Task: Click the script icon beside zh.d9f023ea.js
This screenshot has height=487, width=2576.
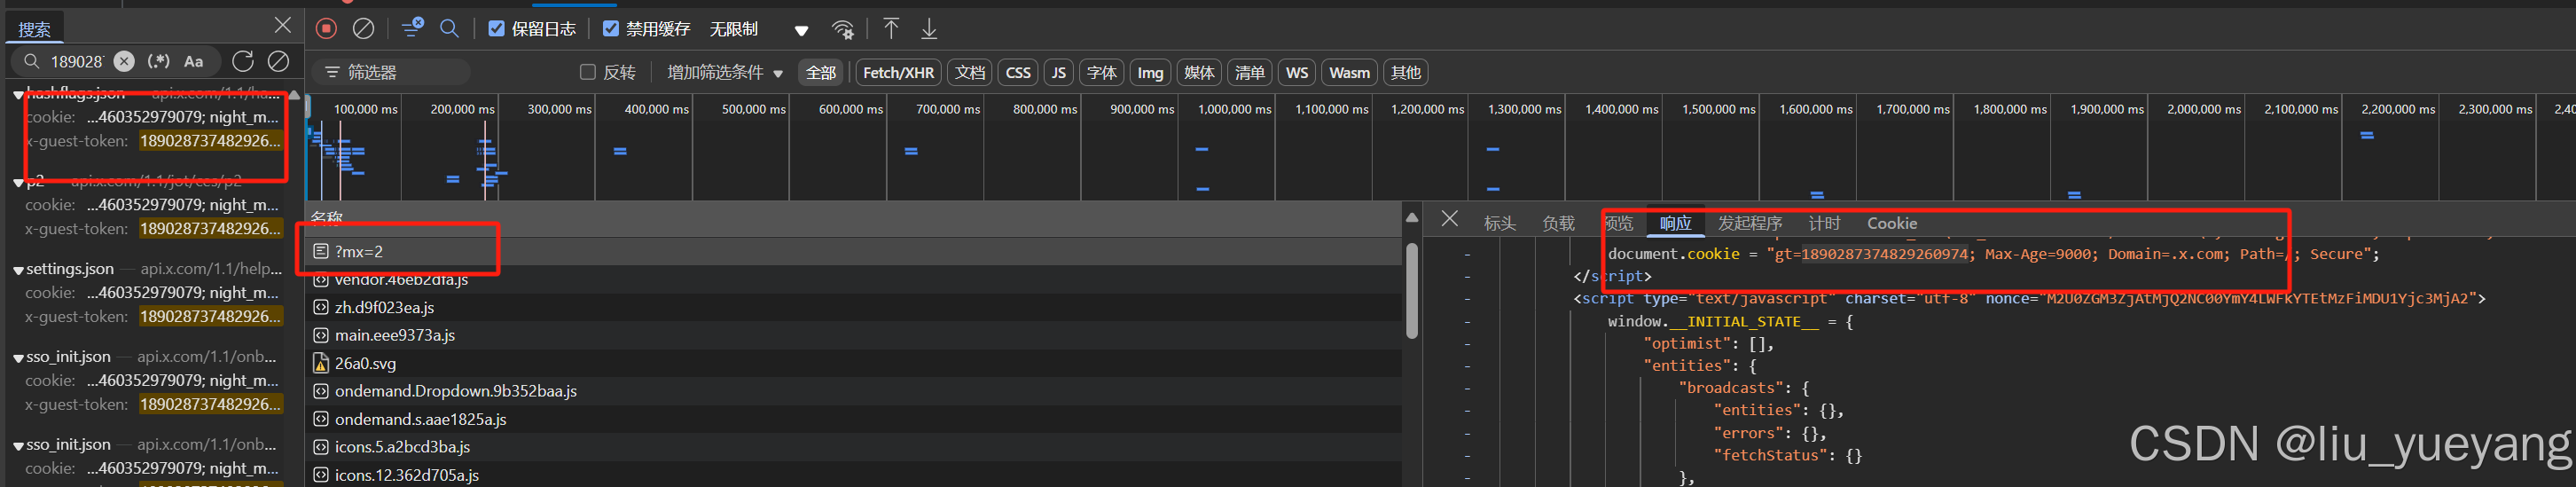Action: click(321, 307)
